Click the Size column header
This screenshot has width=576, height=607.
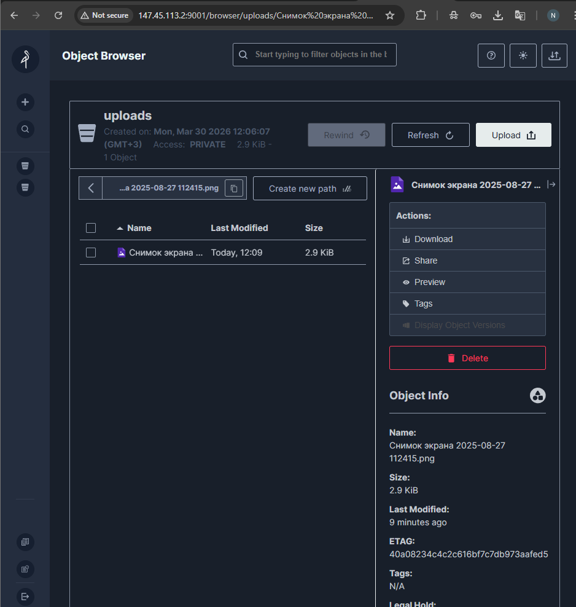pos(314,229)
